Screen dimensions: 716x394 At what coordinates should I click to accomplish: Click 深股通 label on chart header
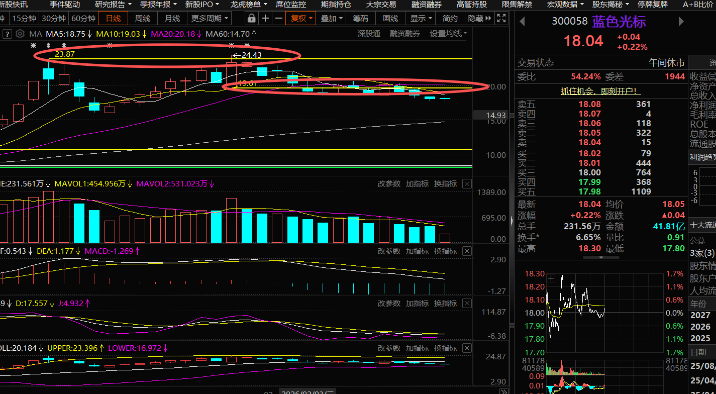[x=369, y=34]
